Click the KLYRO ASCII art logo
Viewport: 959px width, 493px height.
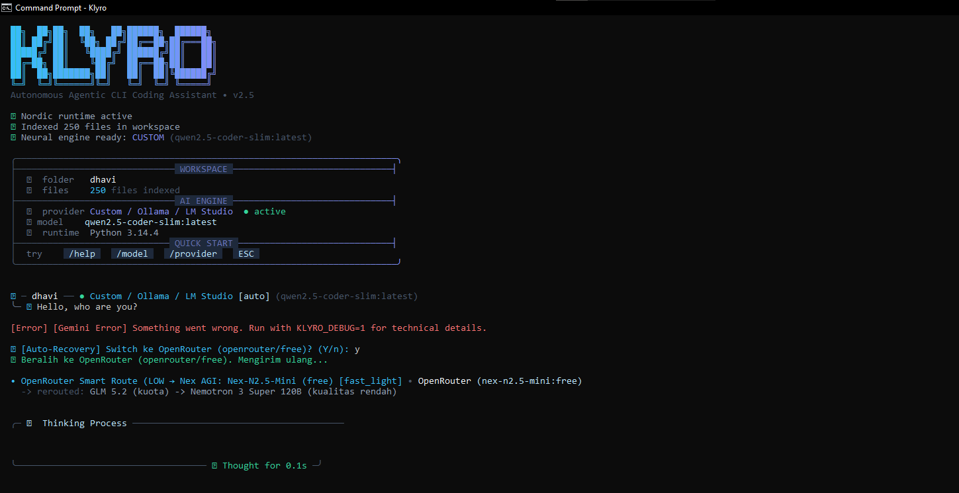pyautogui.click(x=113, y=56)
